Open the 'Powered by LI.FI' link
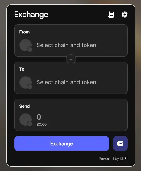 tap(113, 159)
